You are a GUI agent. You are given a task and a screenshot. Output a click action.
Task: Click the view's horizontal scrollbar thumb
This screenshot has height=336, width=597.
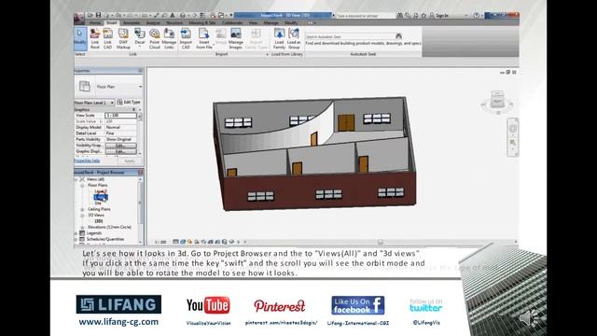380,242
